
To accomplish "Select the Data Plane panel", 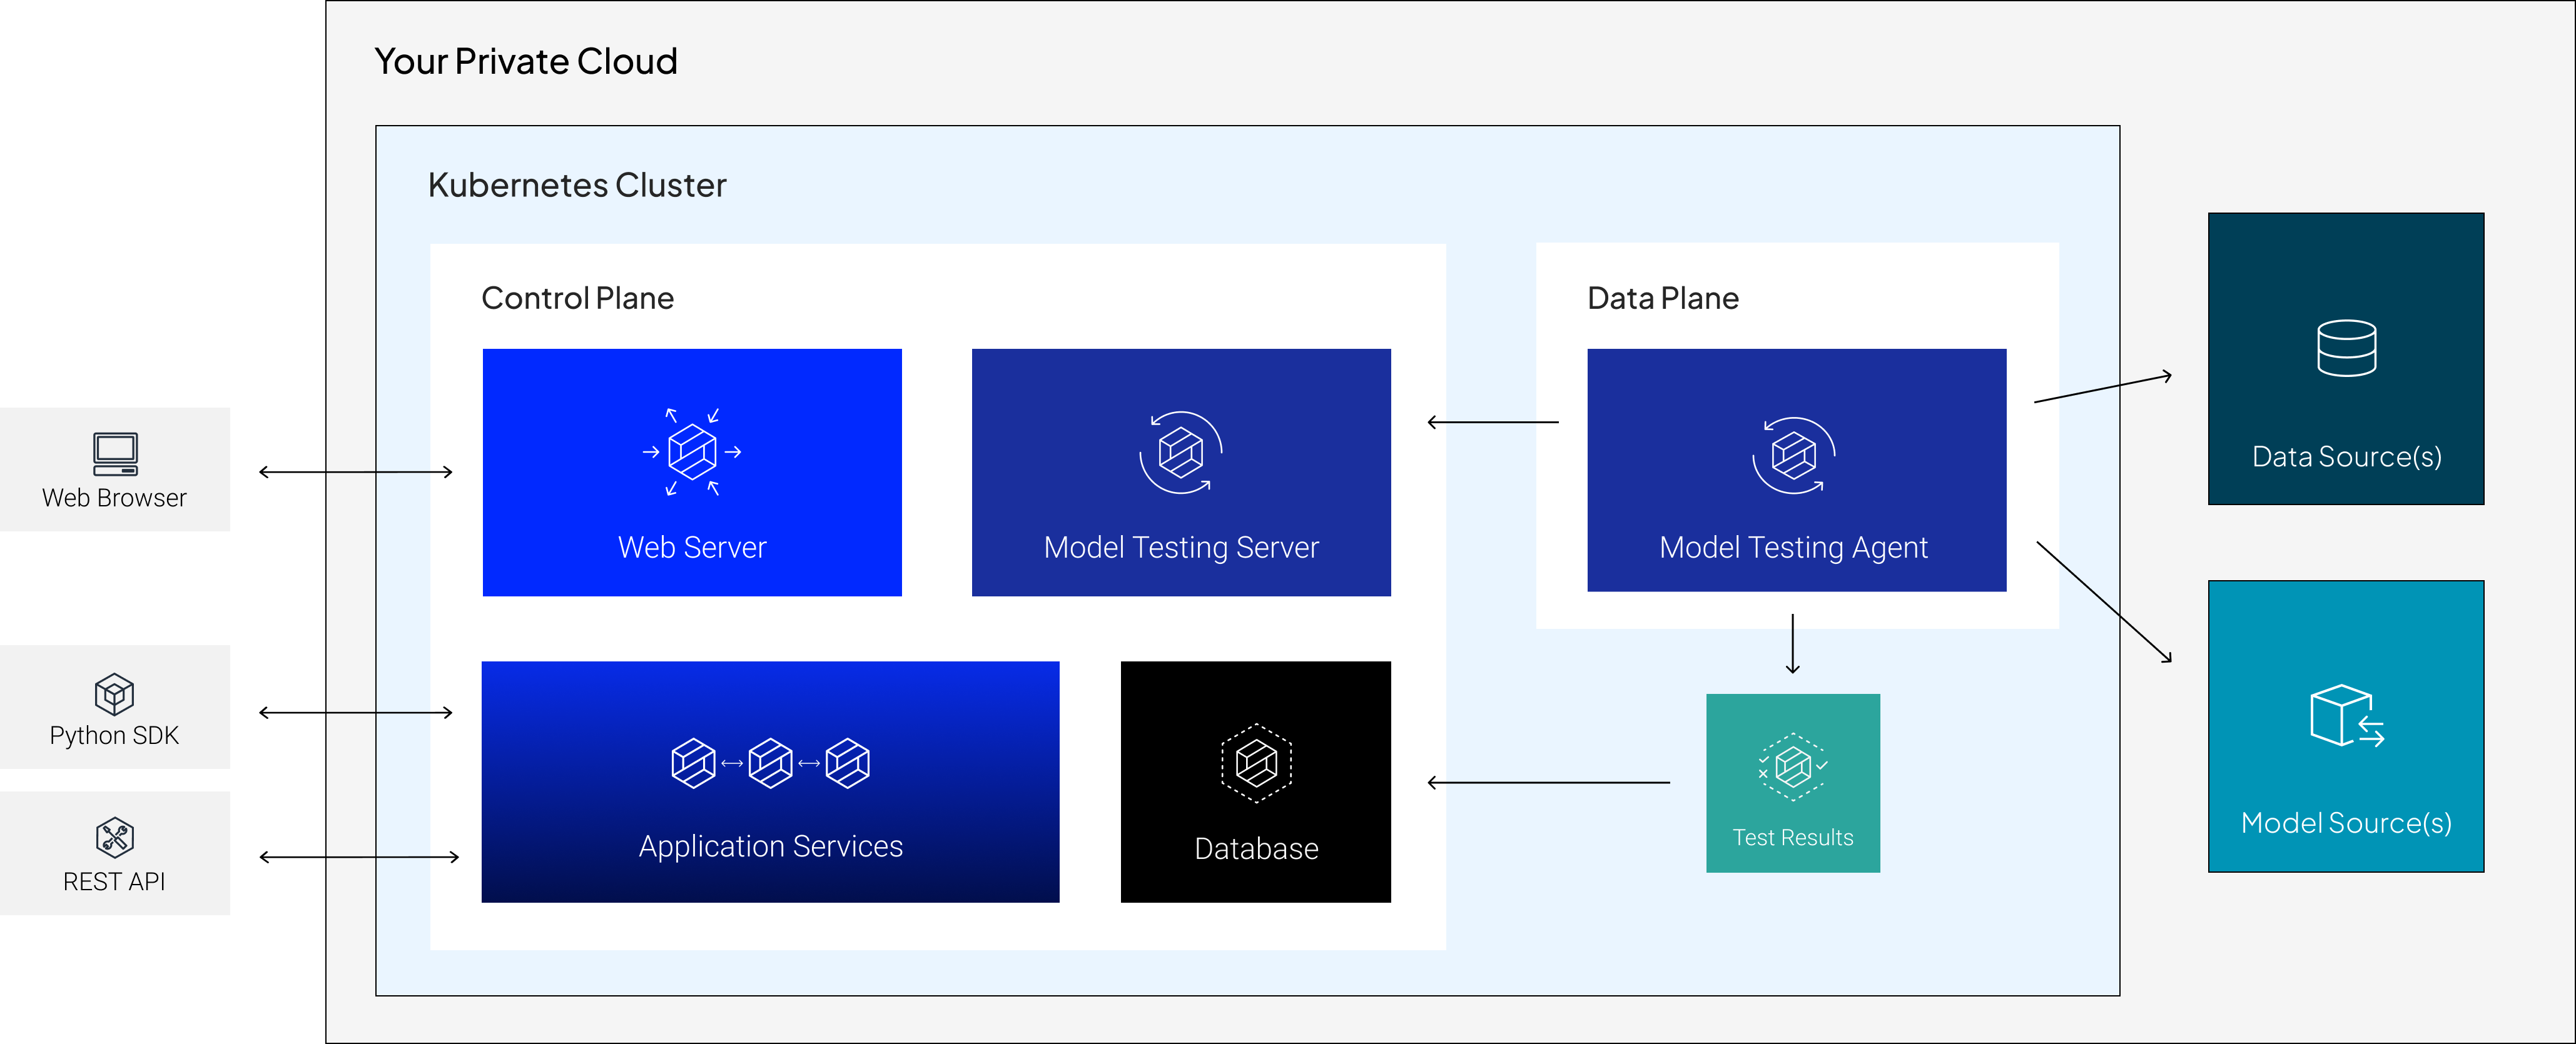I will point(1663,297).
